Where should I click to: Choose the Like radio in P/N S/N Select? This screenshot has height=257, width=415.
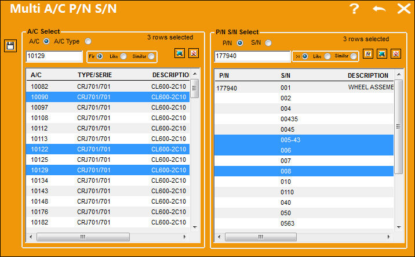327,56
